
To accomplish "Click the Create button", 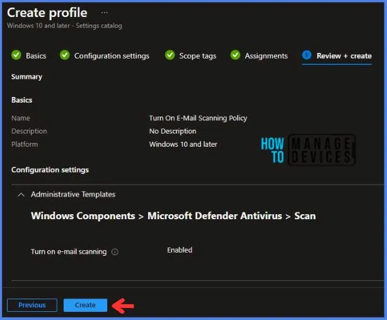I will point(85,305).
